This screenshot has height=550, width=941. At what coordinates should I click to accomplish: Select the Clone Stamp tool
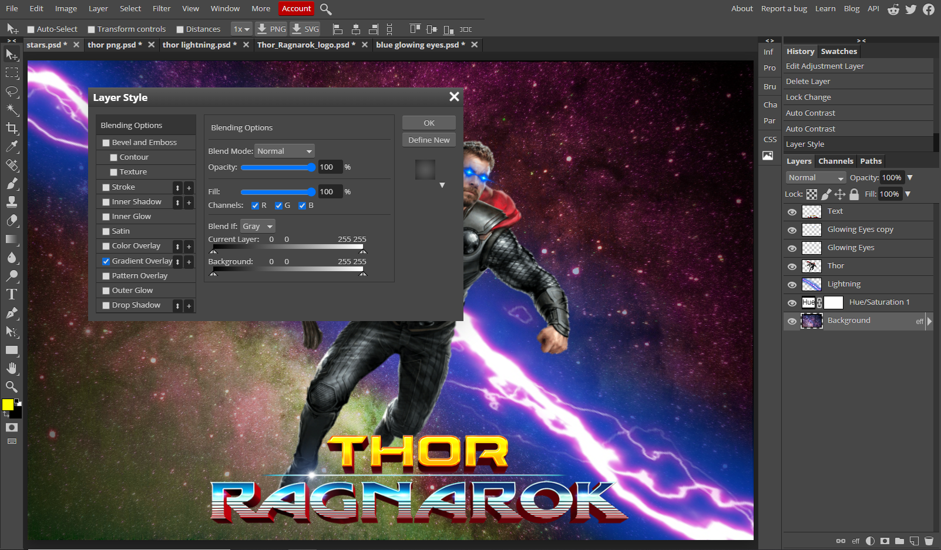(12, 202)
